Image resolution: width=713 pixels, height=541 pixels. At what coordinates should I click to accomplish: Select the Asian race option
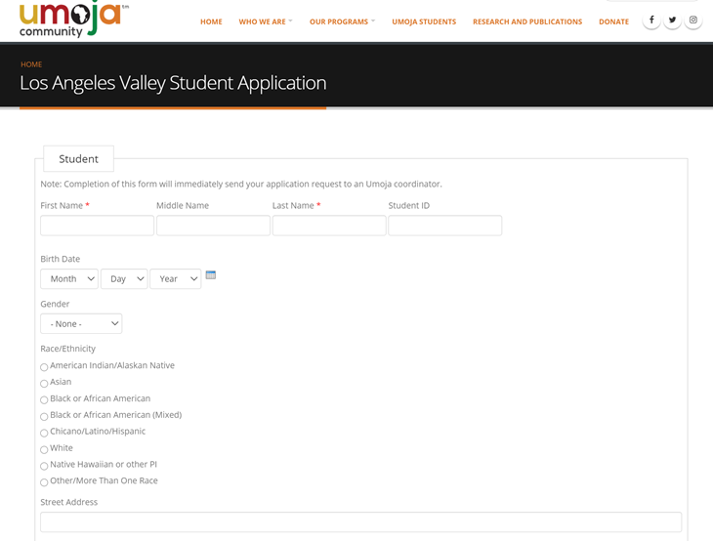(x=44, y=383)
